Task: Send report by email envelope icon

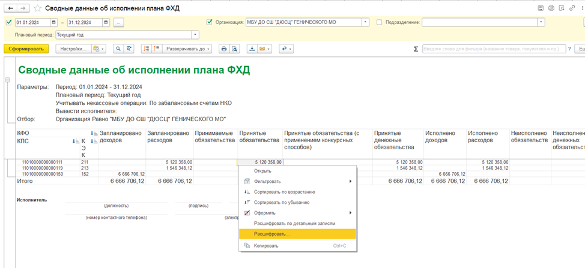Action: pyautogui.click(x=262, y=49)
